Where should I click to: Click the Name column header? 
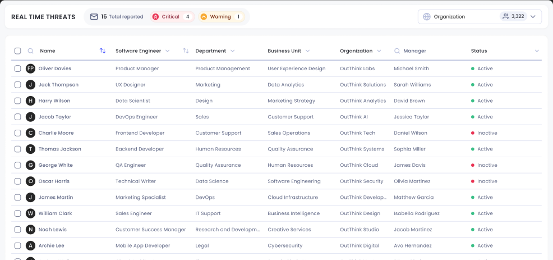48,51
